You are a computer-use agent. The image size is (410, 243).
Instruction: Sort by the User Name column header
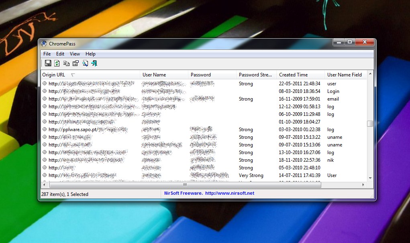point(164,74)
